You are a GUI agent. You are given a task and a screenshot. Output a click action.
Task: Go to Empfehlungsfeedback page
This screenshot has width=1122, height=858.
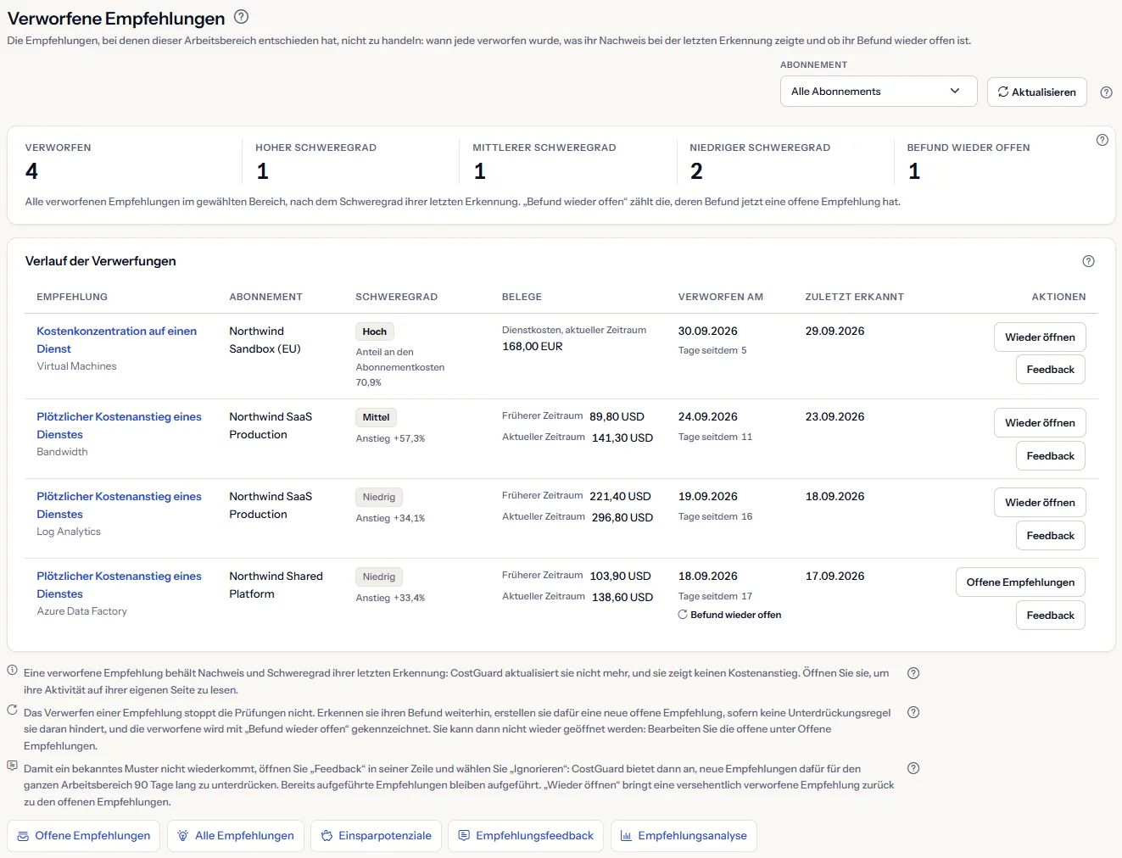[526, 836]
